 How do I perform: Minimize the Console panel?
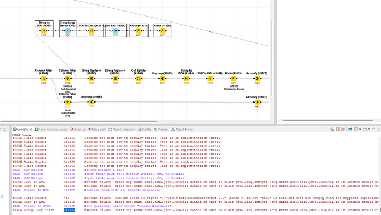373,128
